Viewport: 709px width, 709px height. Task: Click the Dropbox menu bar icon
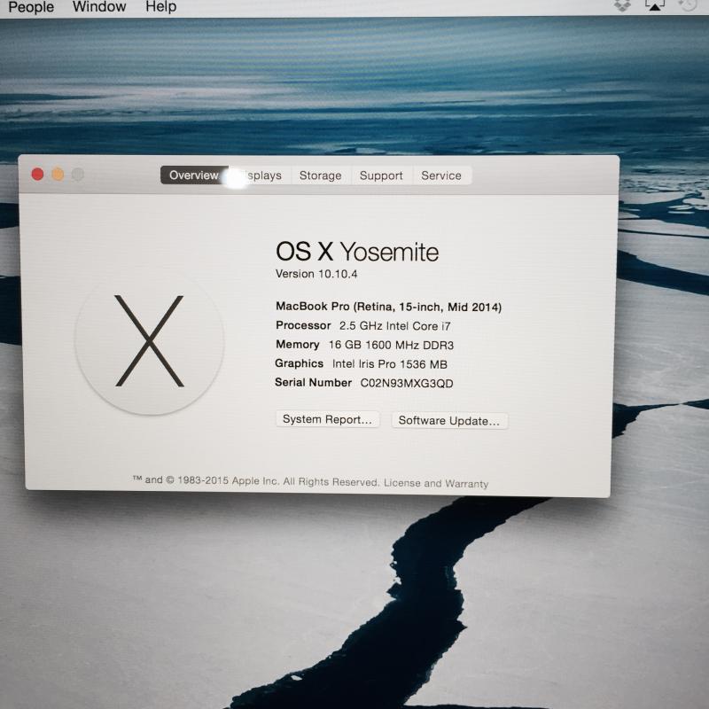pyautogui.click(x=622, y=5)
